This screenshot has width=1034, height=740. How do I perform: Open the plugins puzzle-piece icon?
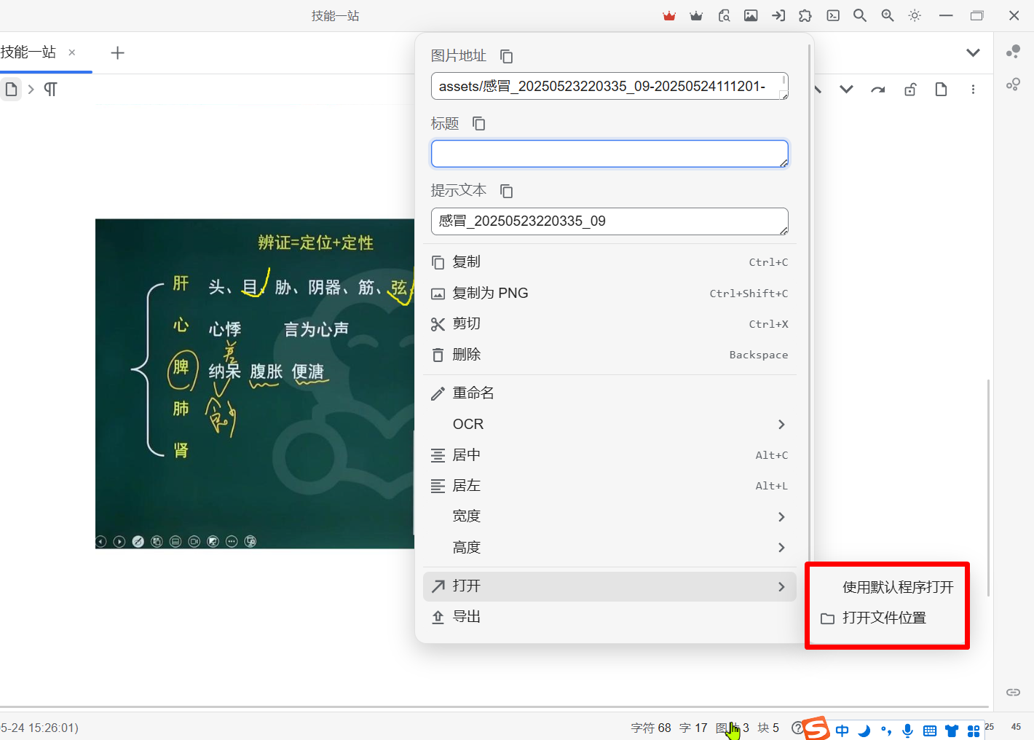click(x=805, y=16)
